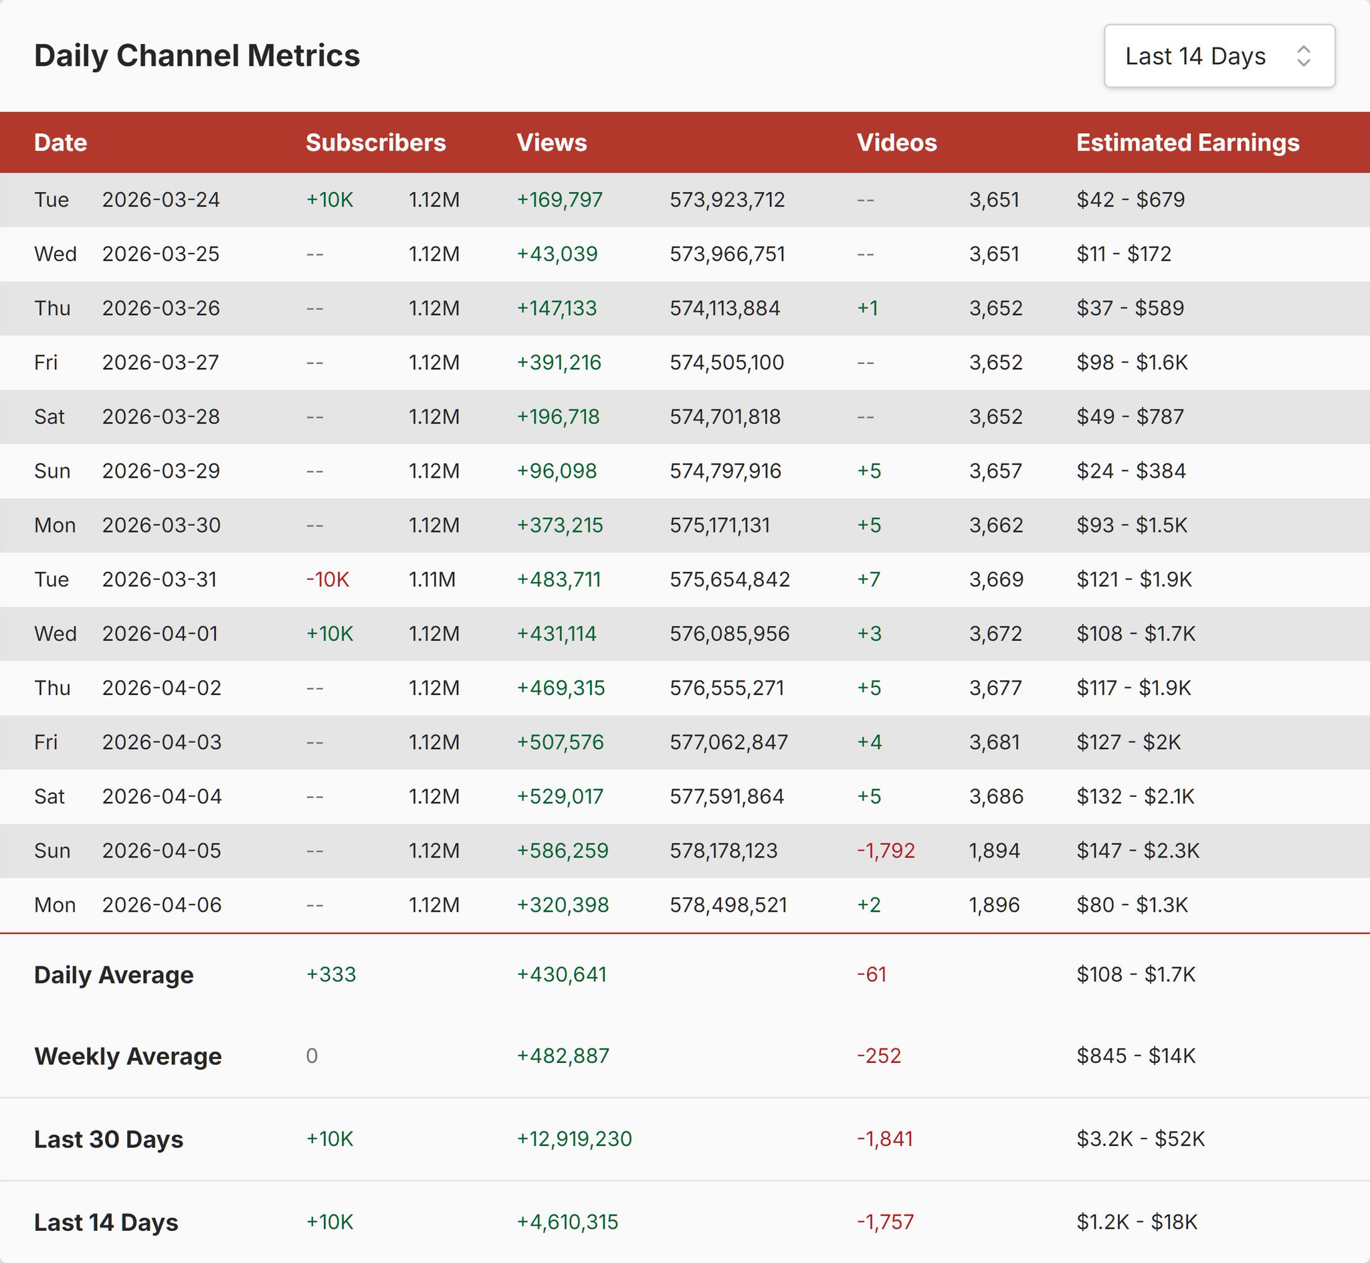This screenshot has width=1370, height=1263.
Task: Click the Last 14 Days summary row label
Action: coord(106,1222)
